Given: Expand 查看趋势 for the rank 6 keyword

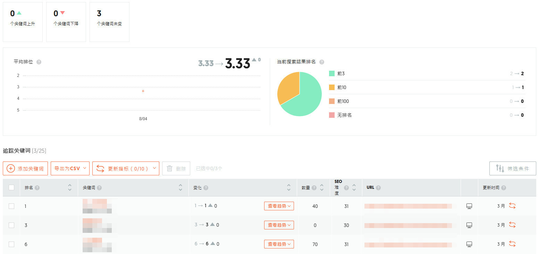Looking at the screenshot, I should 279,244.
